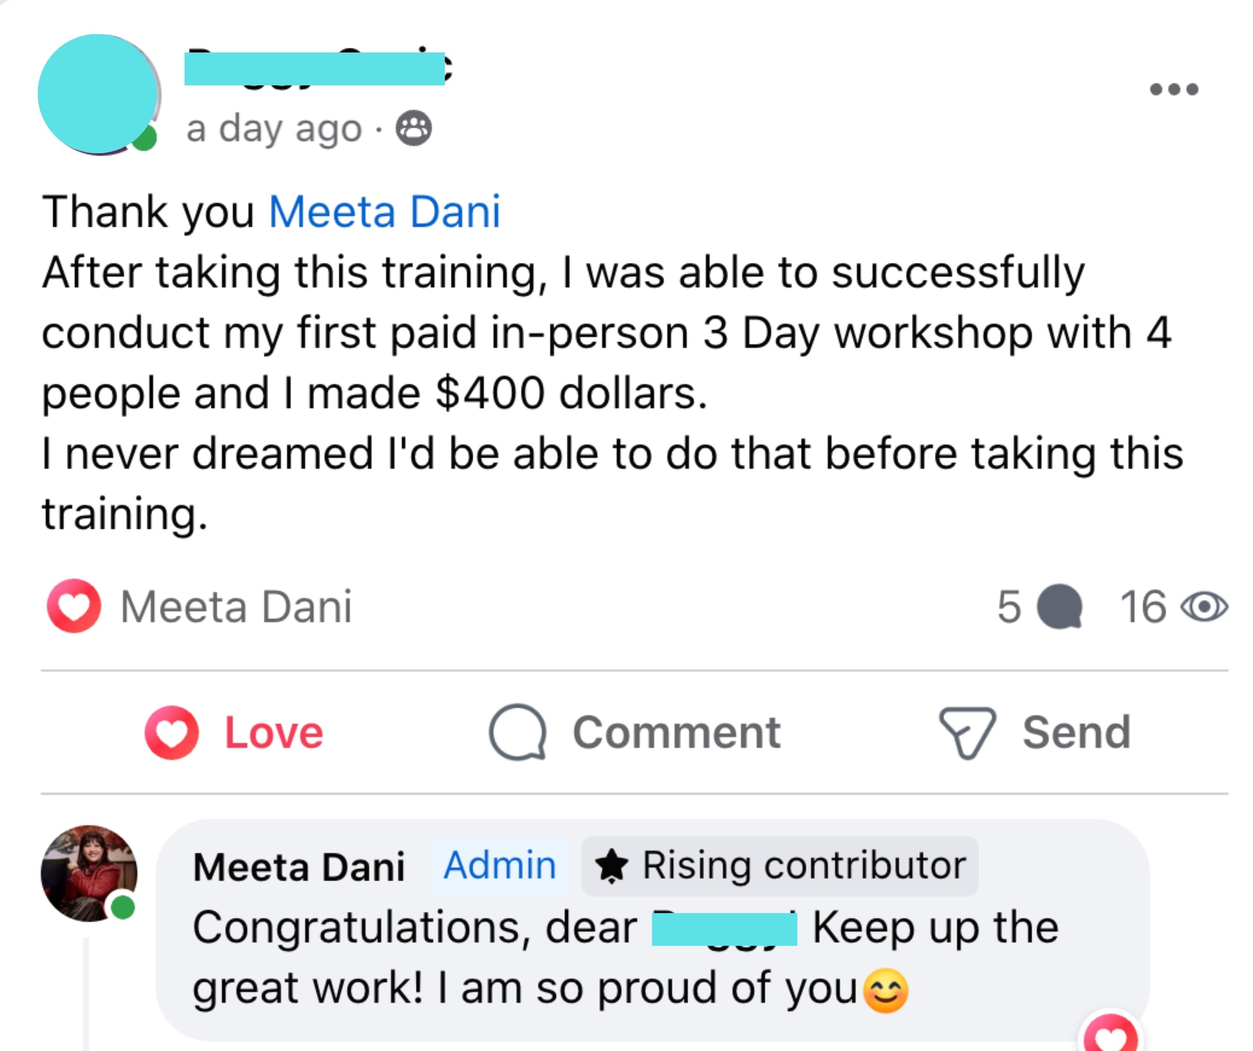The height and width of the screenshot is (1051, 1253).
Task: Open Meeta Dani's commenter profile photo
Action: [89, 873]
